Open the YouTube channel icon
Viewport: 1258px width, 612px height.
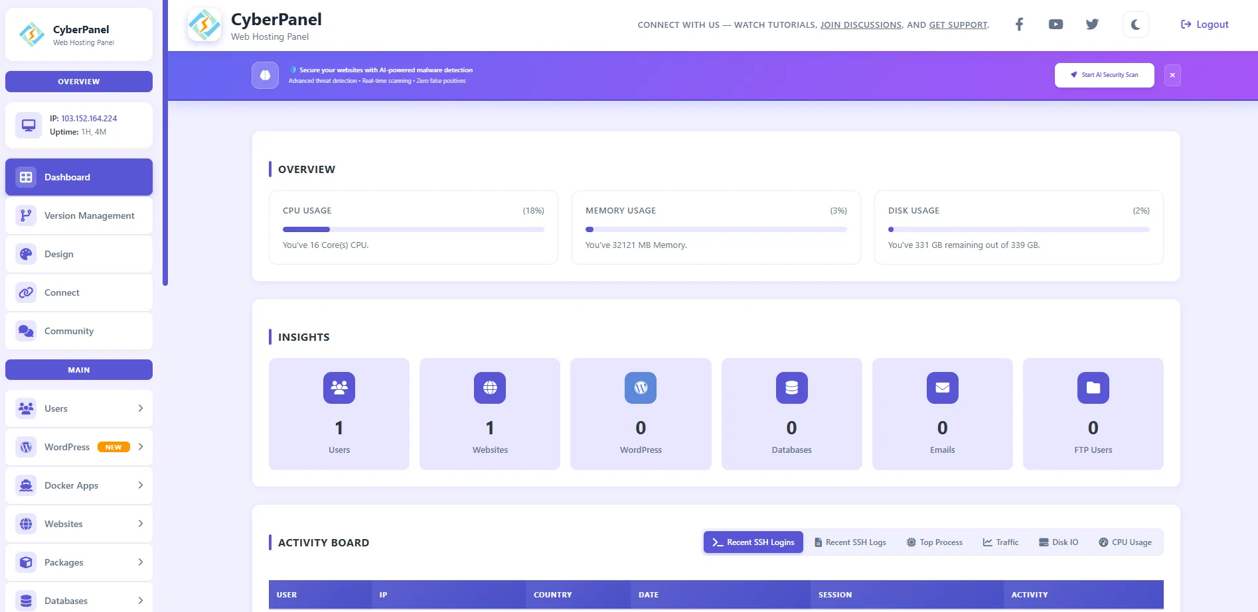(x=1056, y=25)
